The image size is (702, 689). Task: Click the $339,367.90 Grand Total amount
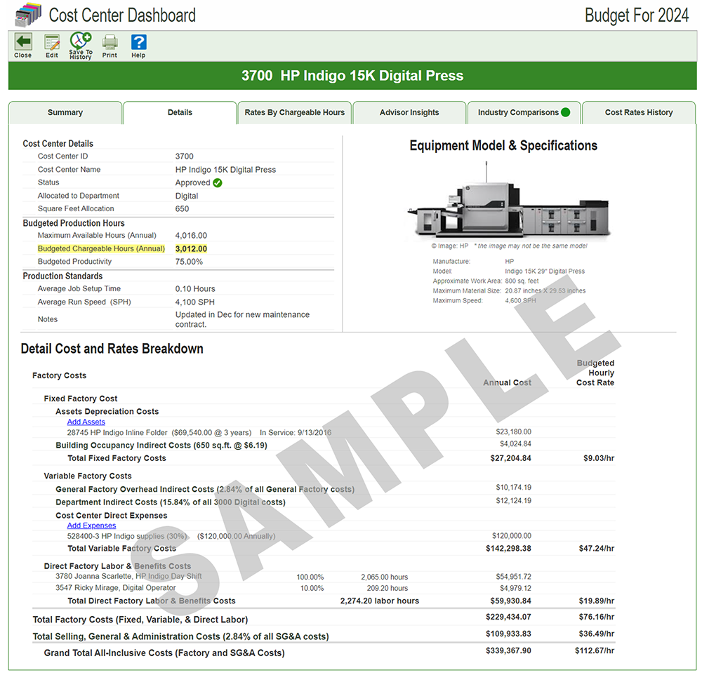pos(508,650)
